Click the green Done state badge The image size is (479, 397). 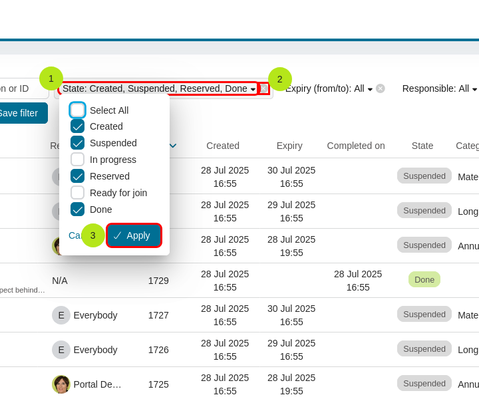pos(424,280)
